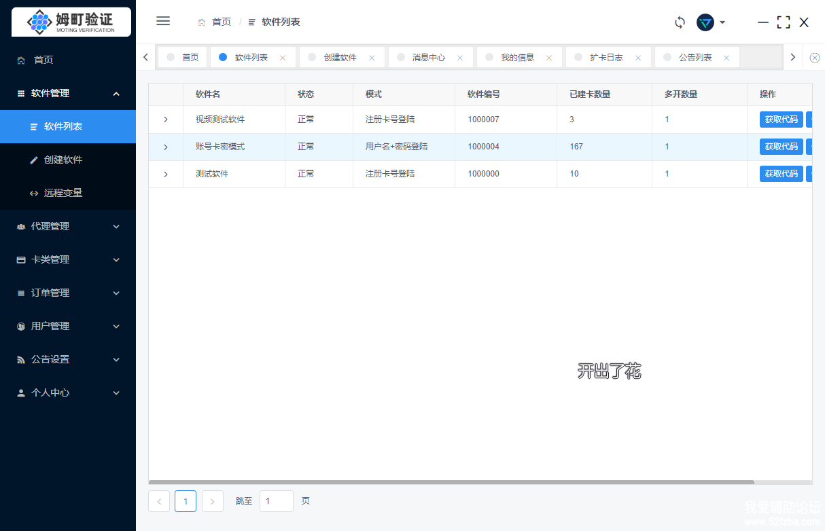
Task: Close the 我的信息 tab
Action: 549,58
